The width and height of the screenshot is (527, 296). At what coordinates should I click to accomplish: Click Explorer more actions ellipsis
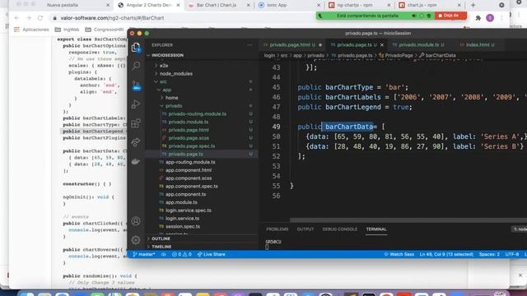pos(250,45)
